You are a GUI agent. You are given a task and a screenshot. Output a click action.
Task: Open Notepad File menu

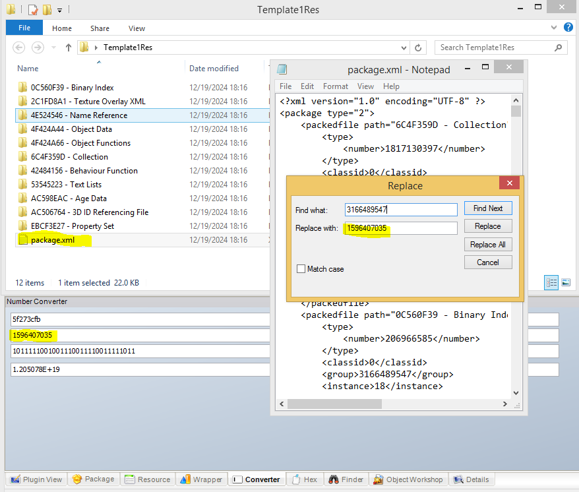click(286, 86)
